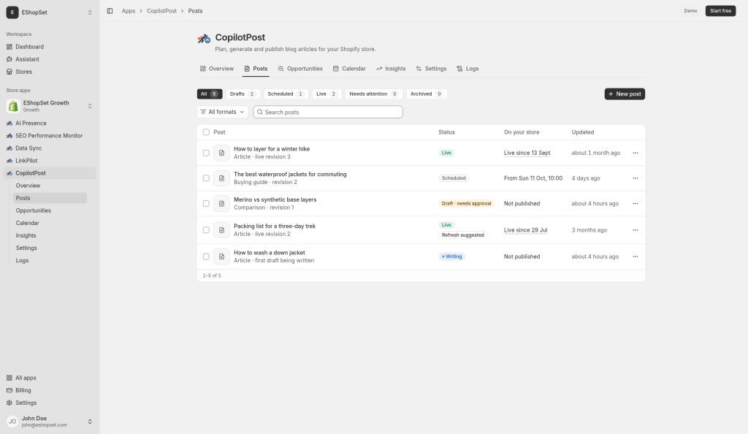Open the Logs tab
This screenshot has width=748, height=434.
[467, 69]
